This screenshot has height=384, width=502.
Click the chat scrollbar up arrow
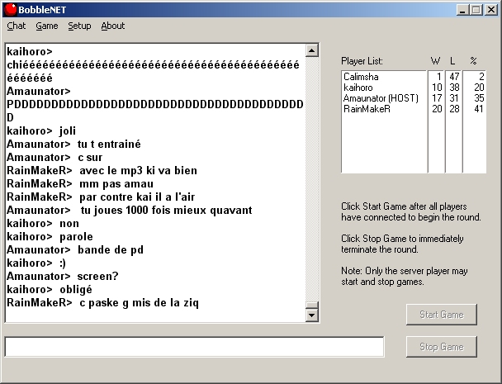pos(311,50)
